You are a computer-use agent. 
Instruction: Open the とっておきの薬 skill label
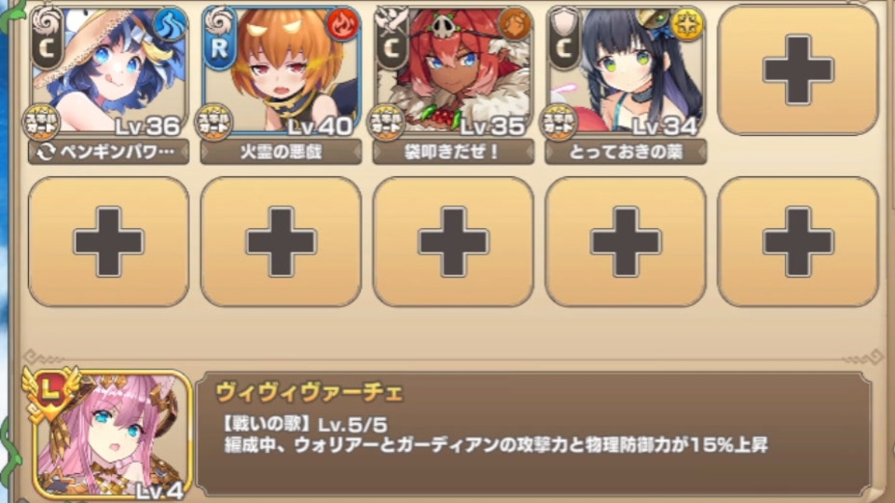pos(626,152)
